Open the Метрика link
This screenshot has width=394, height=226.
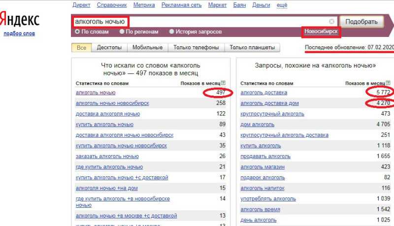(x=144, y=5)
